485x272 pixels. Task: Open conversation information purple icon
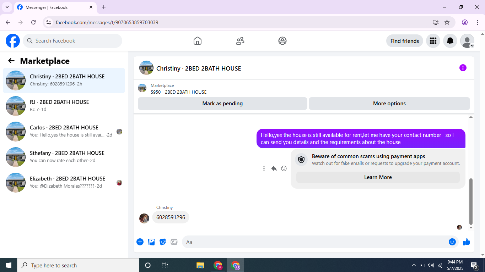(463, 68)
